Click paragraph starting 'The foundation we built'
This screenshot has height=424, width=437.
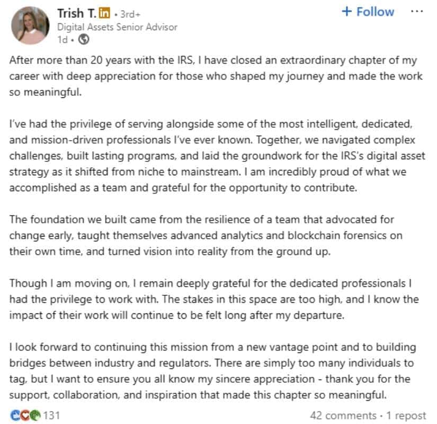(x=206, y=236)
